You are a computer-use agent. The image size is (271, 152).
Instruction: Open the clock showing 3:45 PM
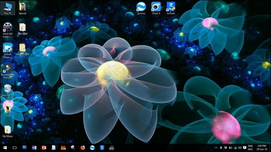coord(262,148)
